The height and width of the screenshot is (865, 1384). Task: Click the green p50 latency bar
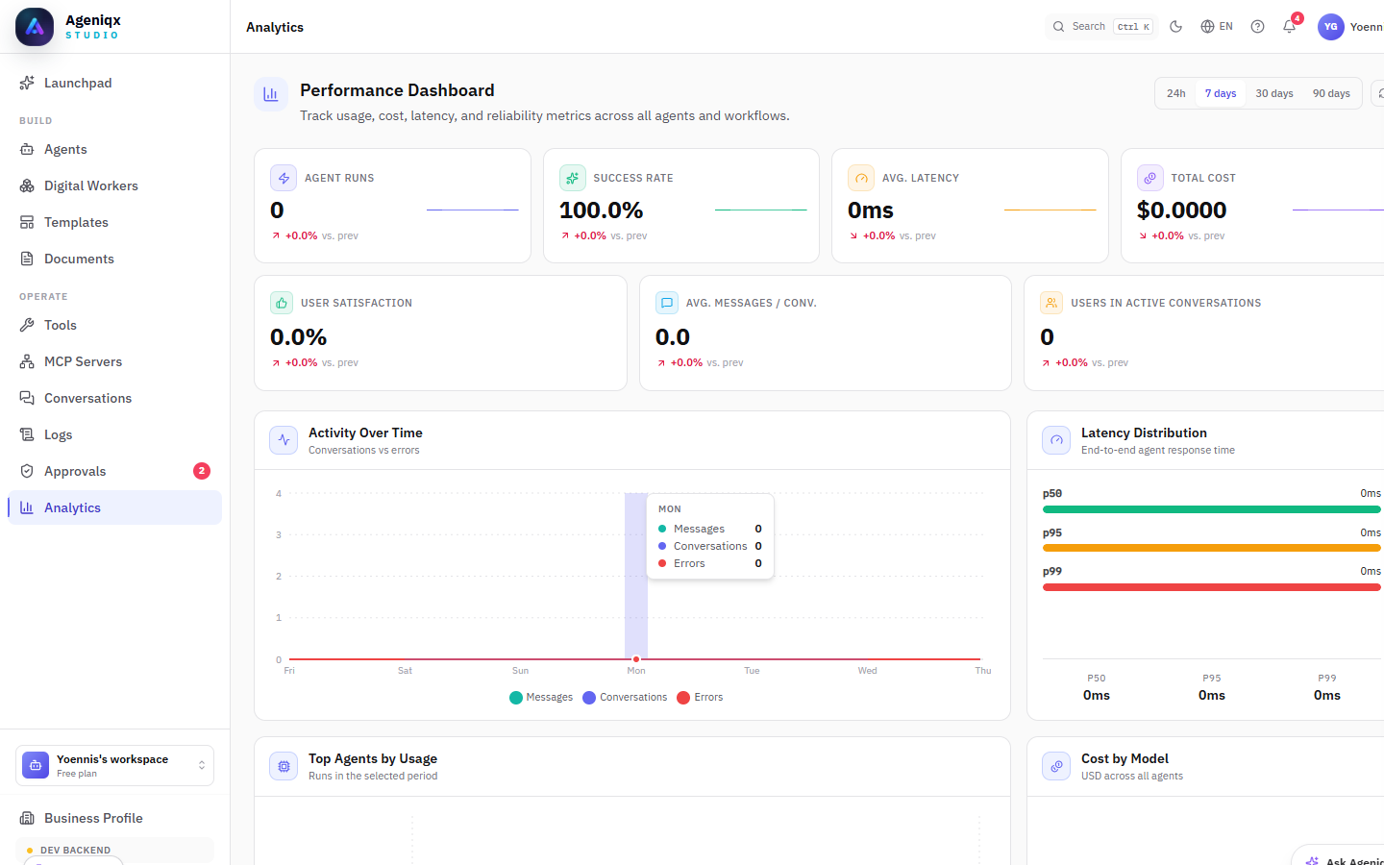coord(1212,509)
